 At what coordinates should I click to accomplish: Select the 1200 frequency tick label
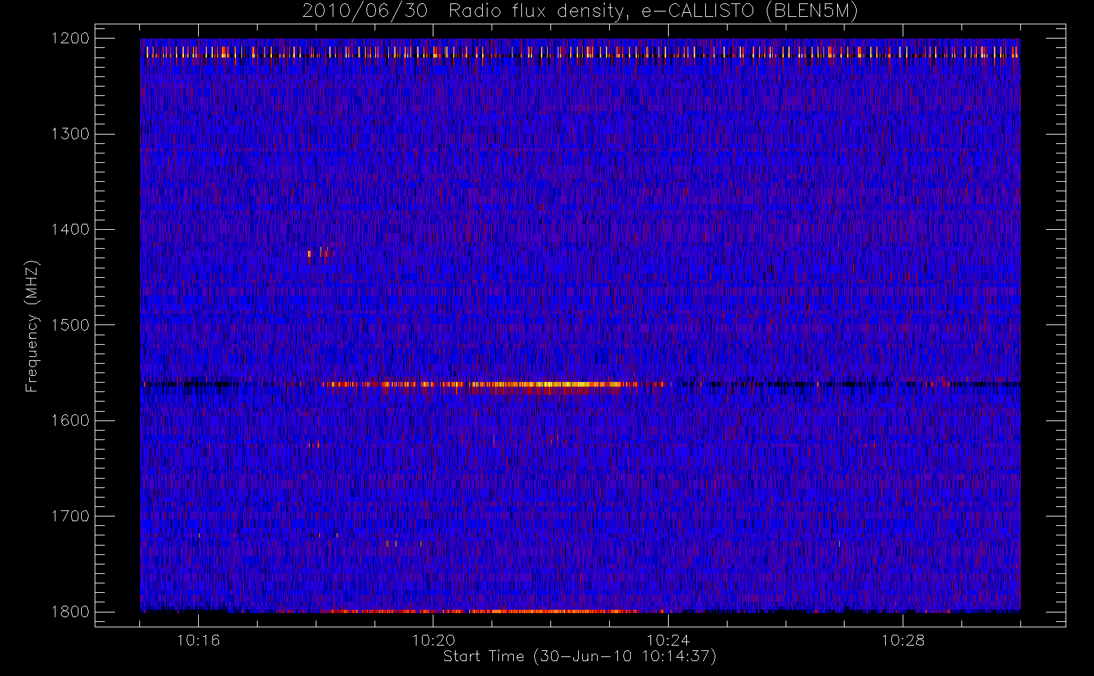(70, 39)
